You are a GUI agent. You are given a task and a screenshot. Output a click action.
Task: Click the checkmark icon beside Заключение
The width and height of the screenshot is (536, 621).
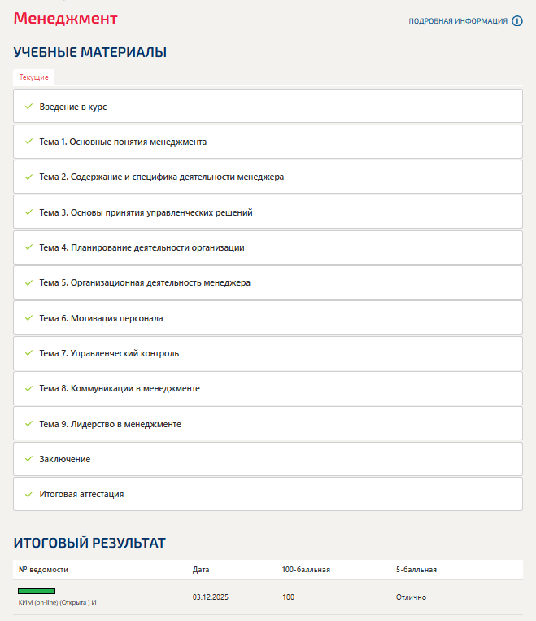pyautogui.click(x=28, y=459)
